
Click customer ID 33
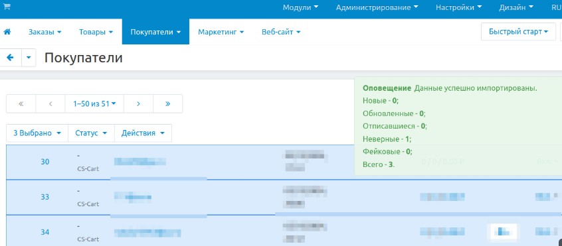45,197
